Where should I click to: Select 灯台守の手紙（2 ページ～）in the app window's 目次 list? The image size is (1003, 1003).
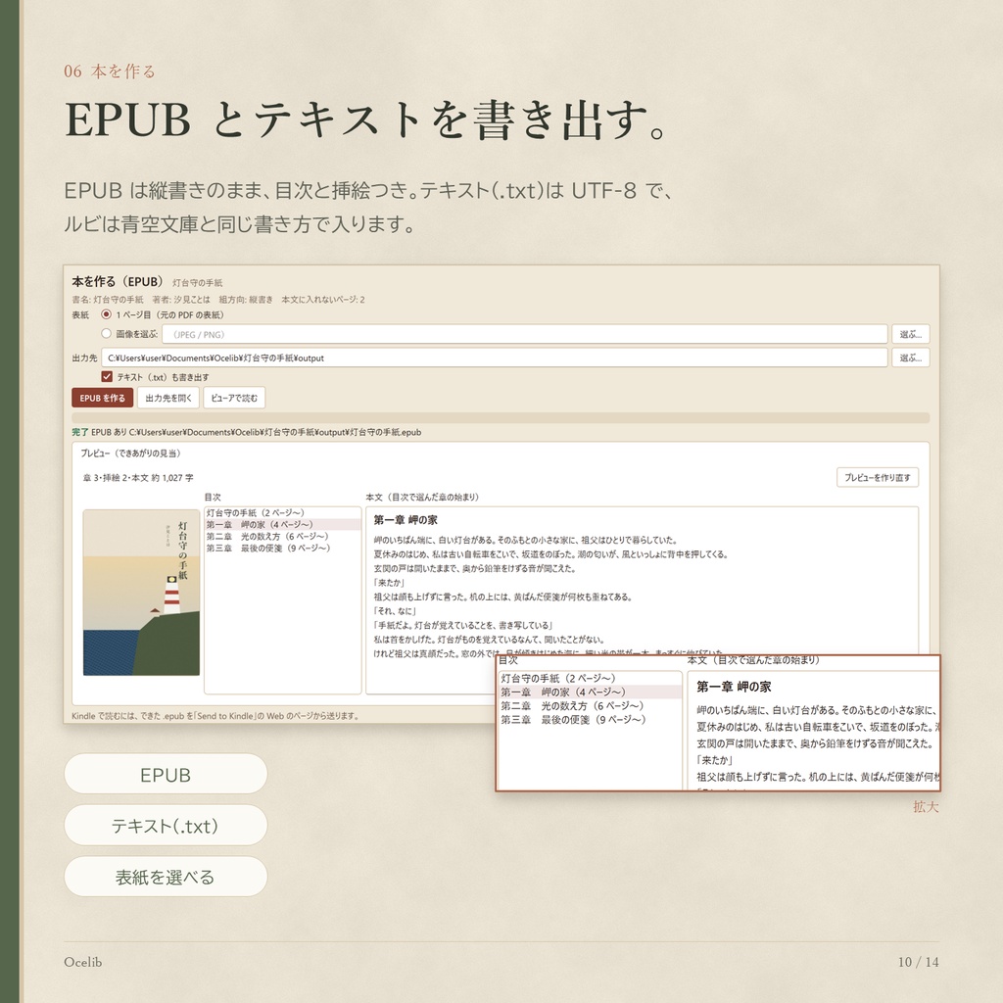[x=282, y=513]
